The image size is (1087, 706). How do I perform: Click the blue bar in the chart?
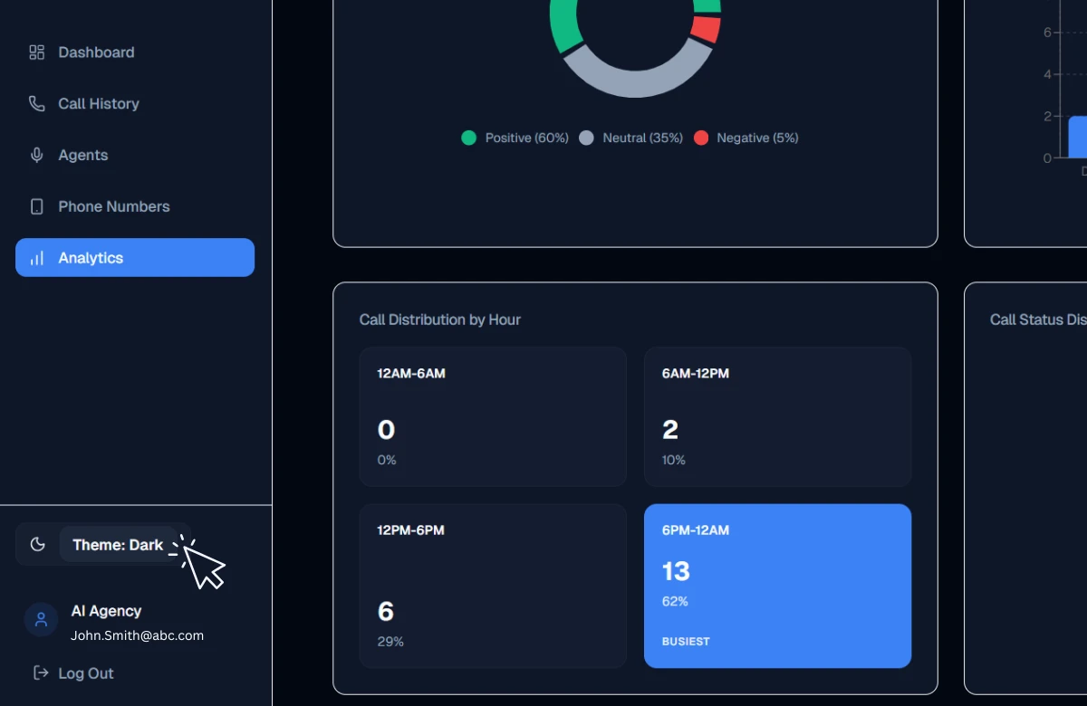pyautogui.click(x=1077, y=137)
